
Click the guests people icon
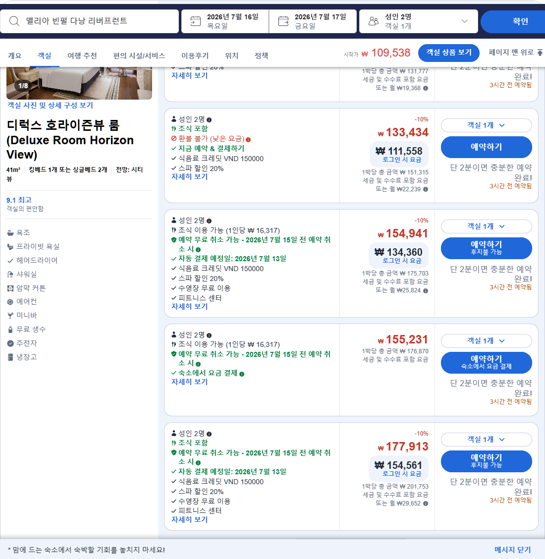(x=374, y=21)
